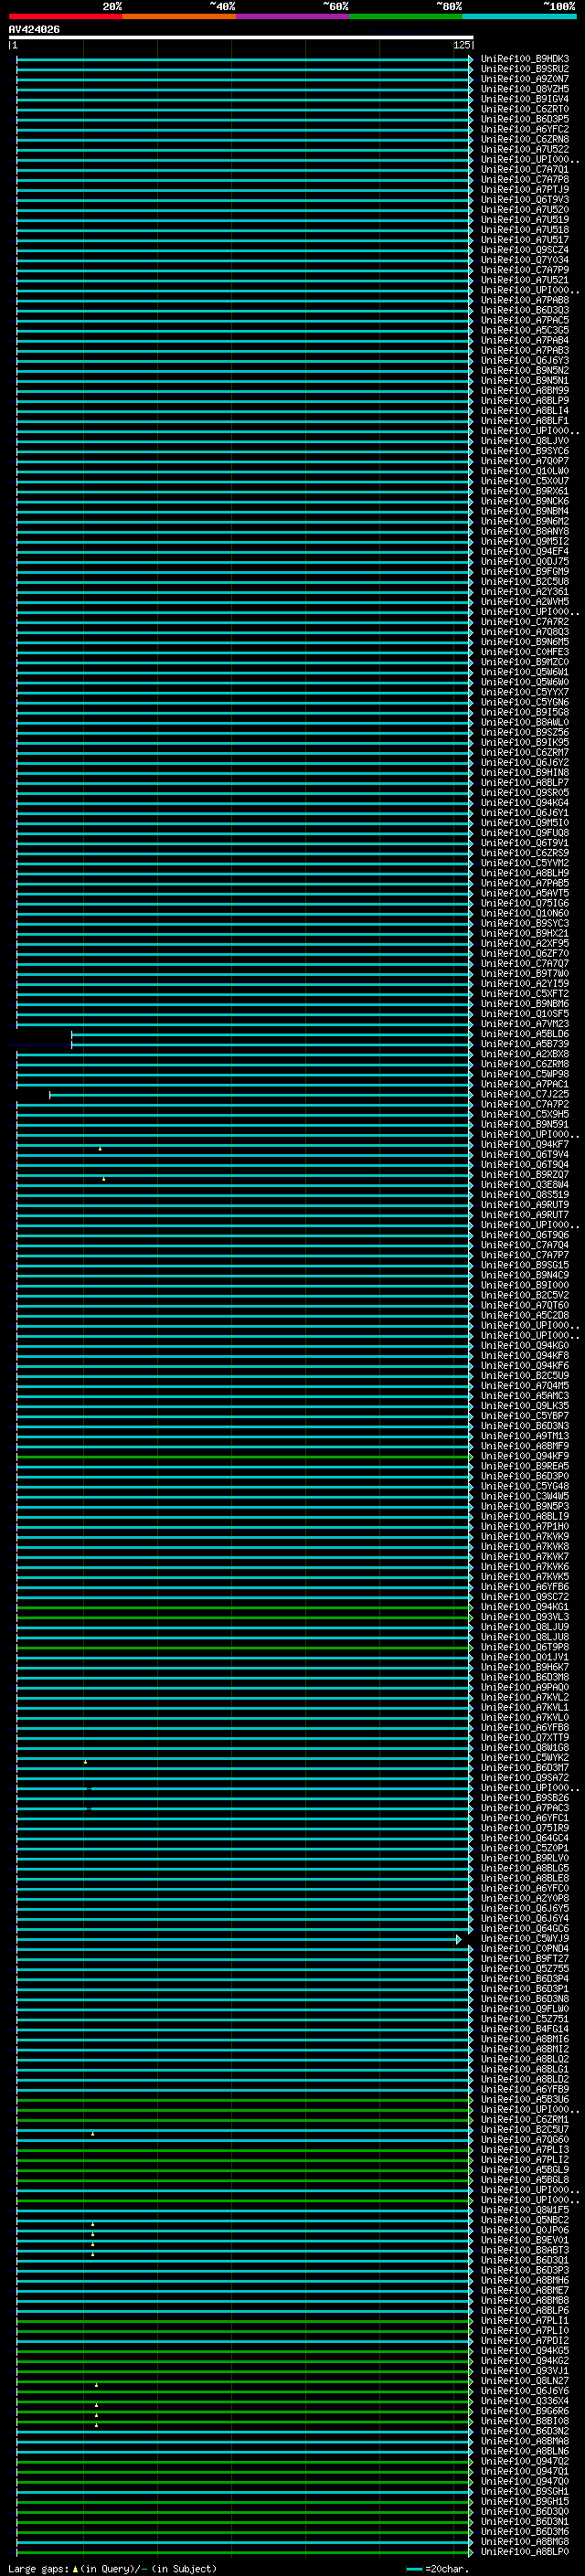Select UniRef100_A5C3G5 hit name

pyautogui.click(x=525, y=330)
